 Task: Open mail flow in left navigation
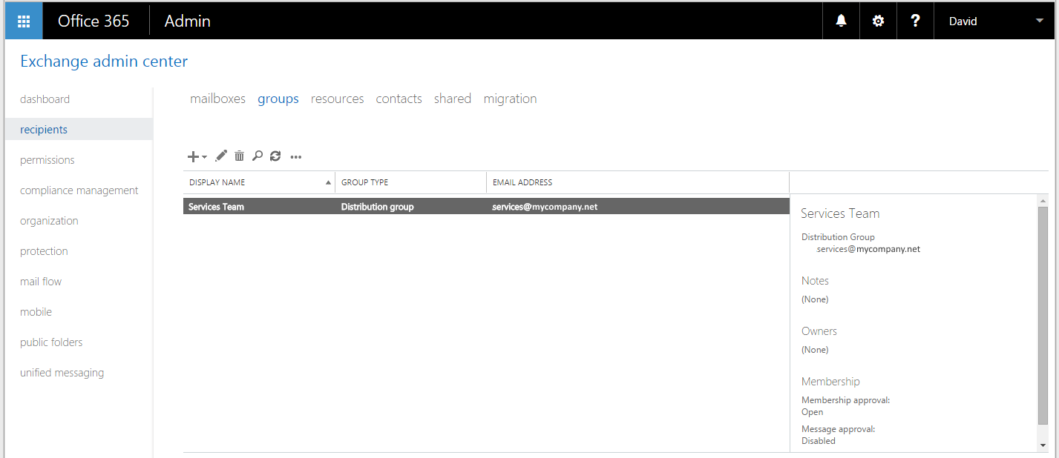point(41,282)
